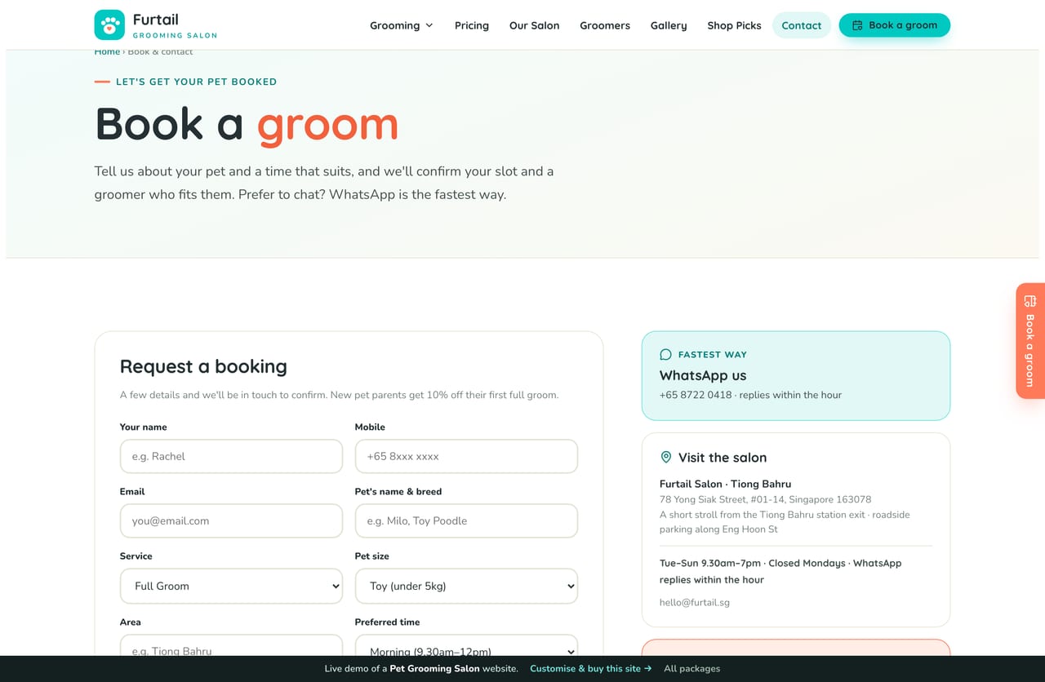Image resolution: width=1045 pixels, height=682 pixels.
Task: Click the 78 Yong Siak Street address text
Action: click(x=765, y=499)
